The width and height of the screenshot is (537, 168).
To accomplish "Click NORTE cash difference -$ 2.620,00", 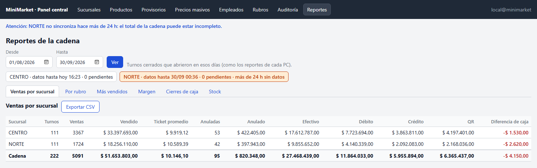I will click(x=516, y=144).
